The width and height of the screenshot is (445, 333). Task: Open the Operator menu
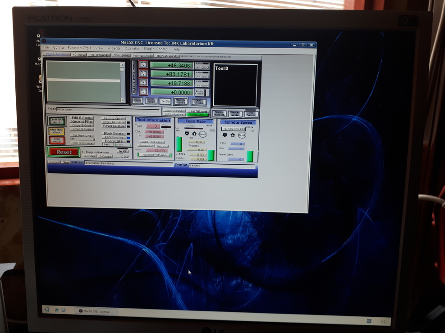132,49
